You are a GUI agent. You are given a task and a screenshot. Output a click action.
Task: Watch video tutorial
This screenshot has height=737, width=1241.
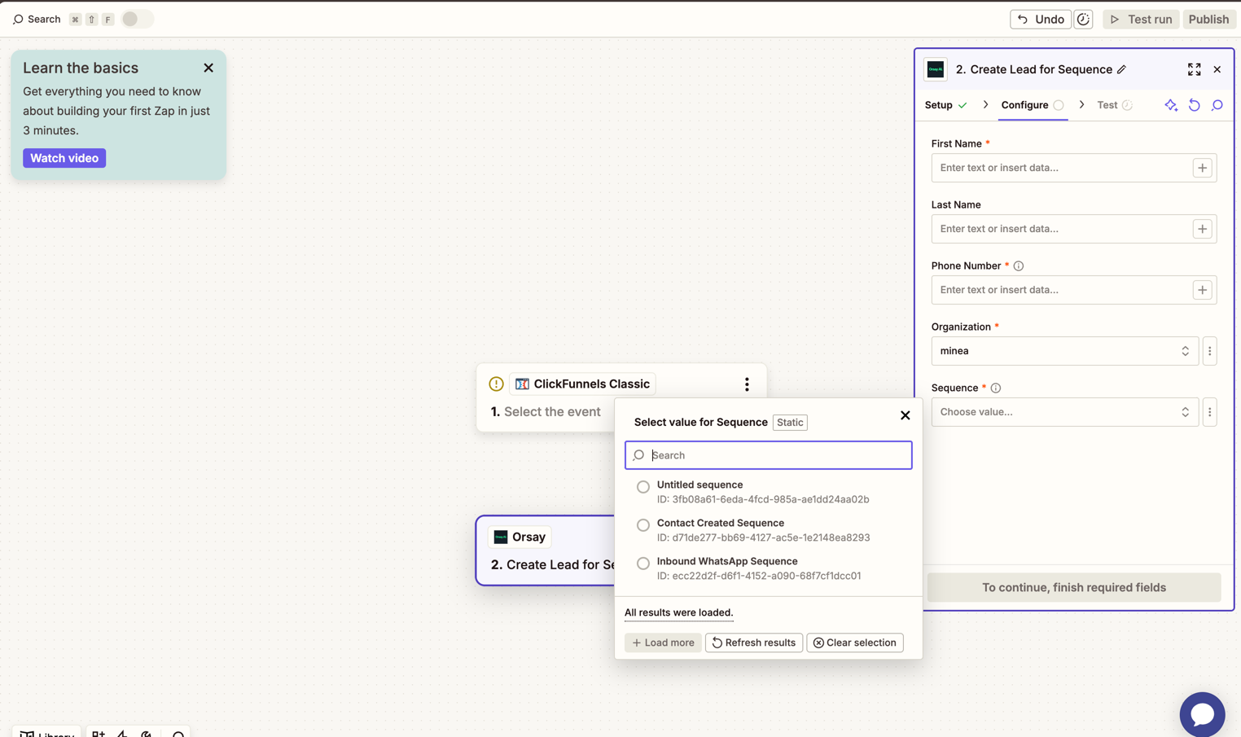(64, 158)
